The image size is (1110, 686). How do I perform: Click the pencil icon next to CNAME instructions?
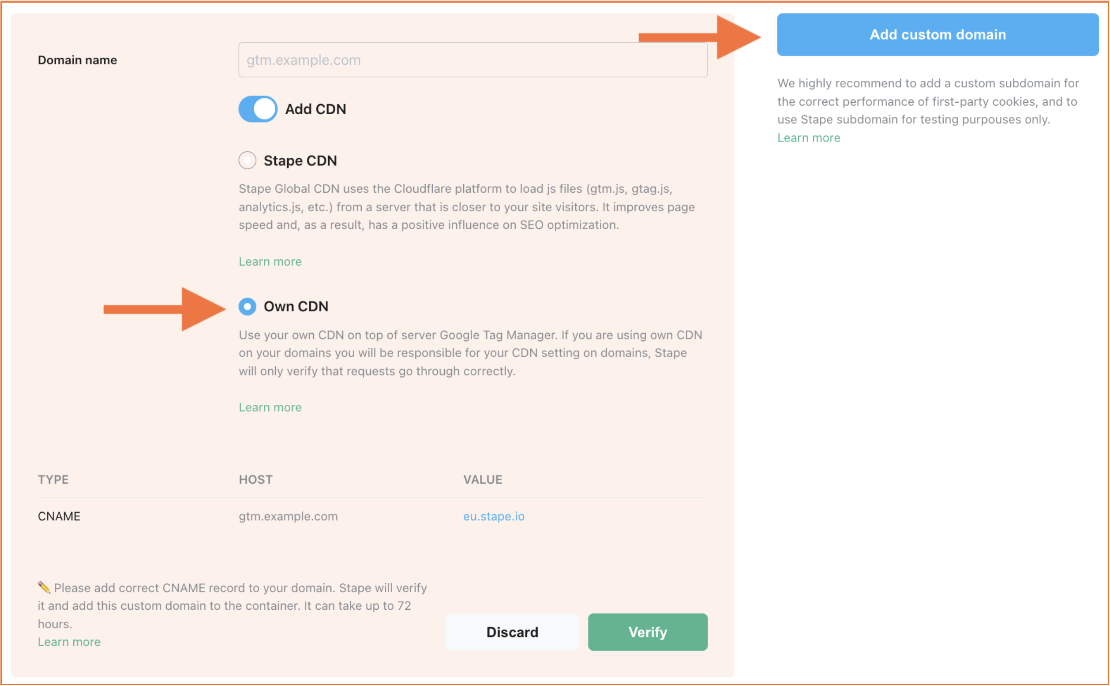pyautogui.click(x=44, y=587)
